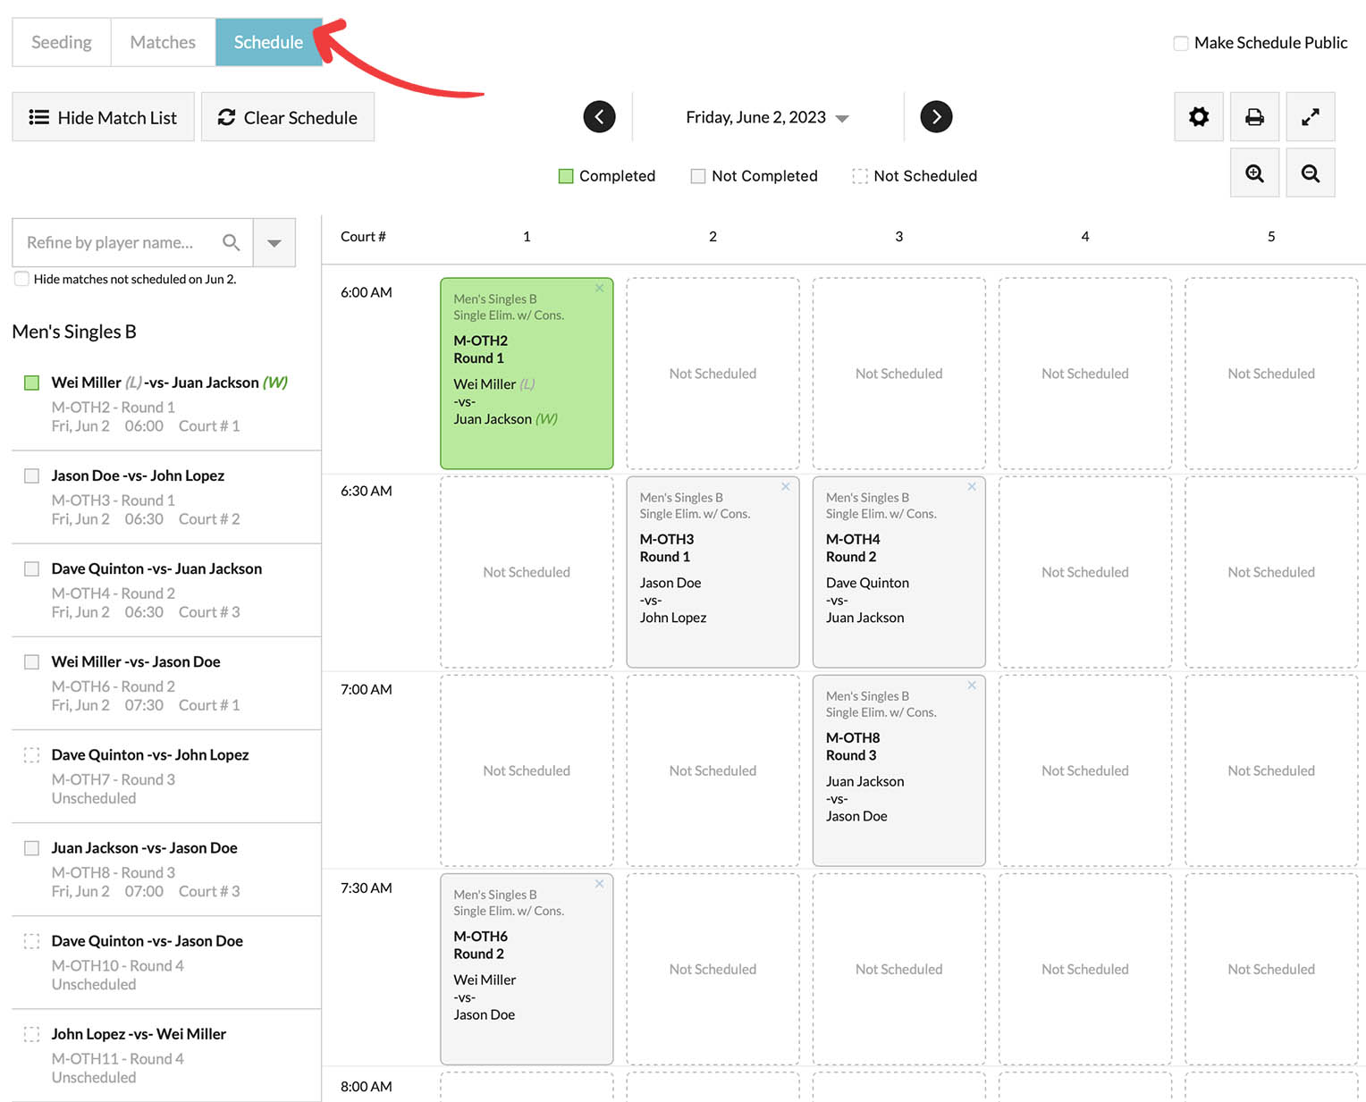Check Hide matches not scheduled on Jun 2
1366x1102 pixels.
click(x=22, y=279)
